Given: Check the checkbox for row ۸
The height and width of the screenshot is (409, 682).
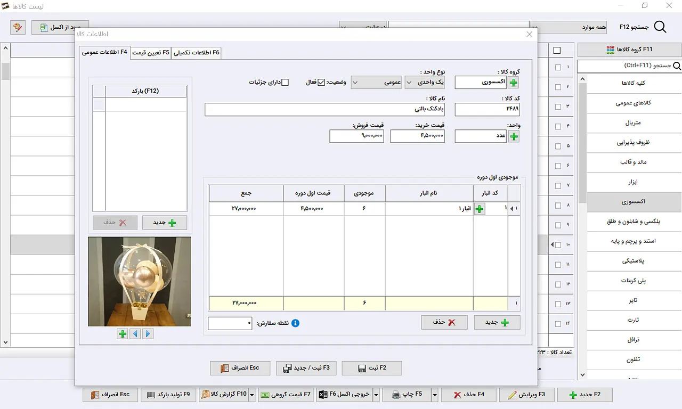Looking at the screenshot, I should click(558, 205).
